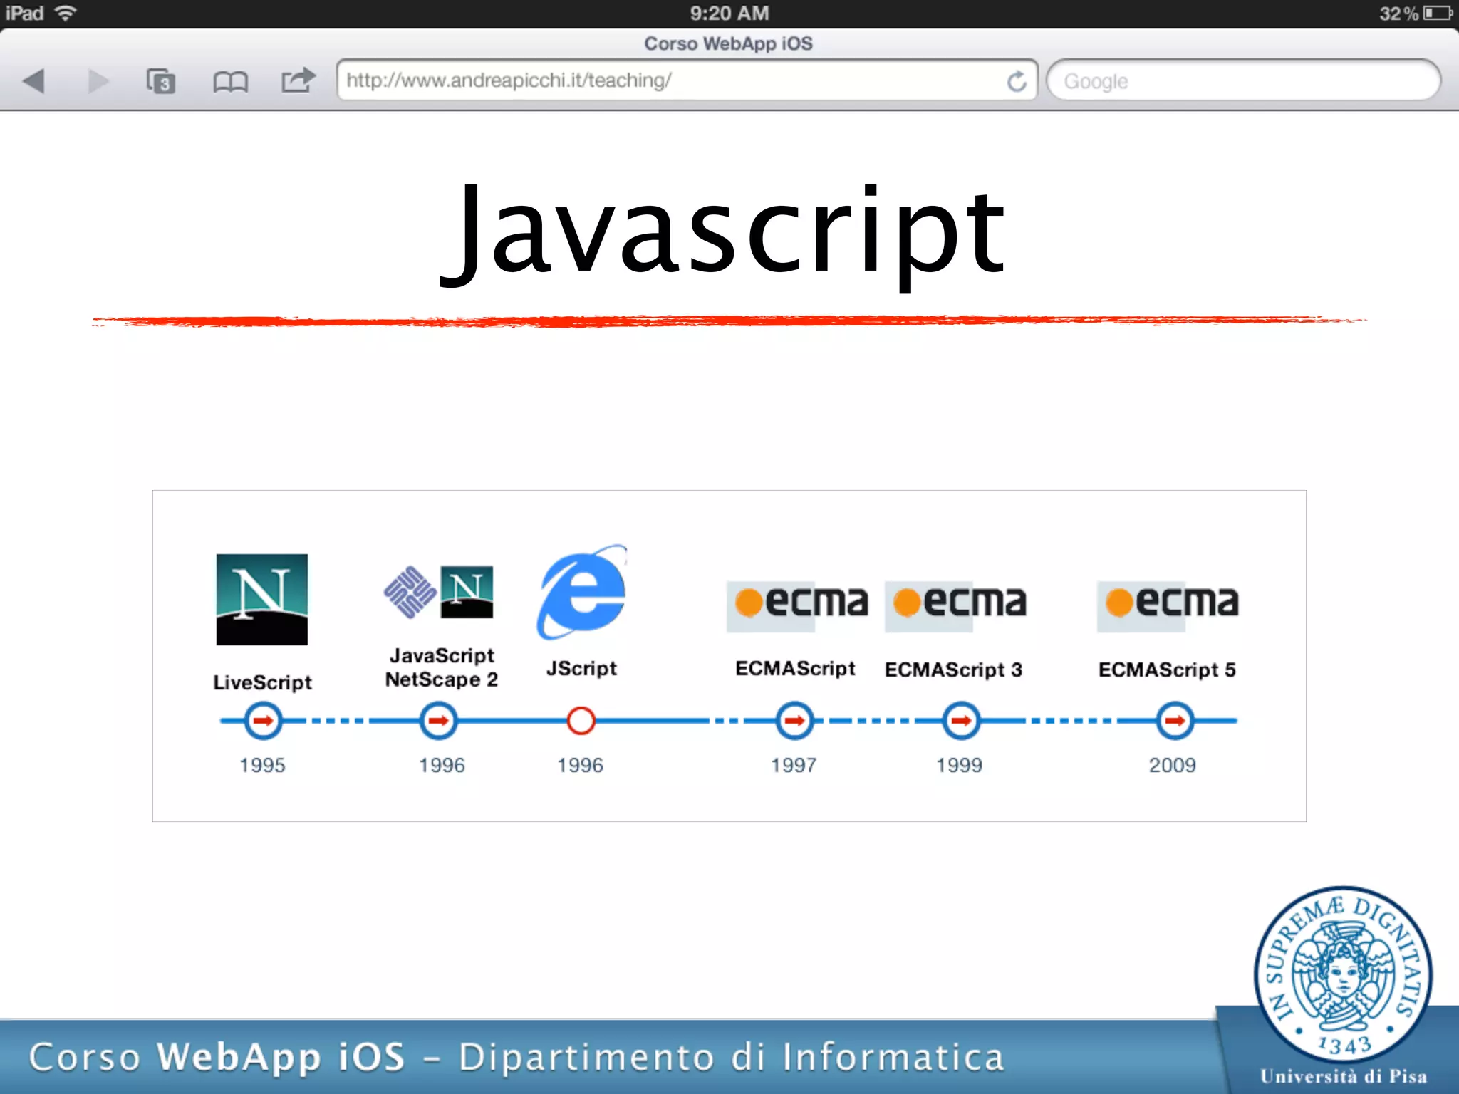Image resolution: width=1459 pixels, height=1094 pixels.
Task: Click the ecma logo above ECMAScript 5
Action: (1168, 605)
